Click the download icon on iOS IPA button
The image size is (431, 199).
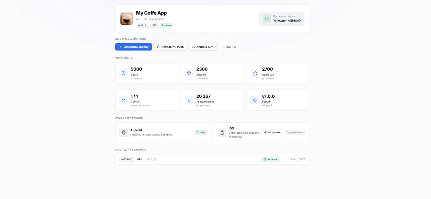223,47
